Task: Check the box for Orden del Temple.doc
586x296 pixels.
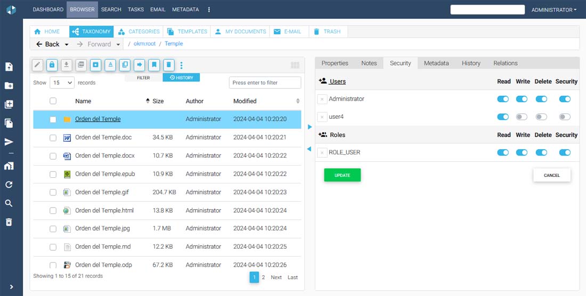Action: click(53, 138)
